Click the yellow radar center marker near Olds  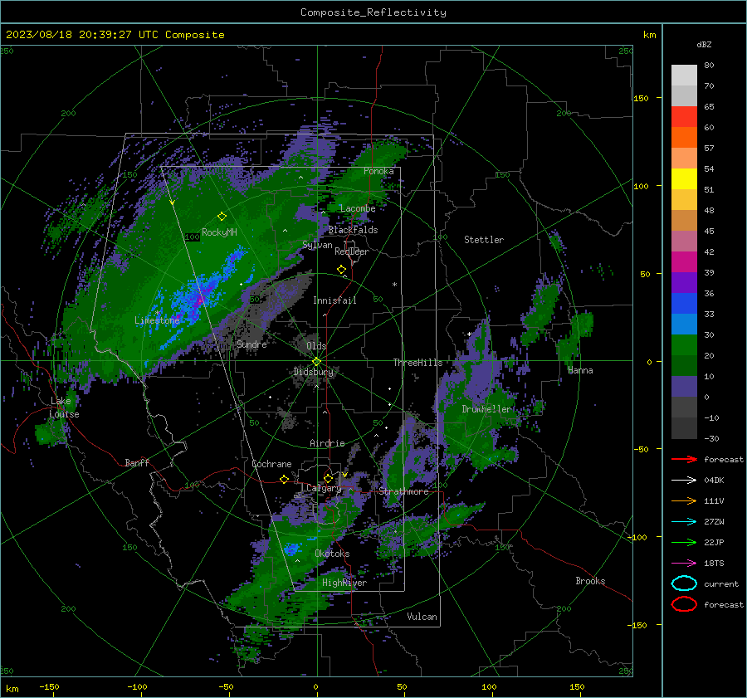316,362
